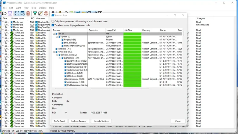Collapse the services.exe (972) tree node

(57, 55)
